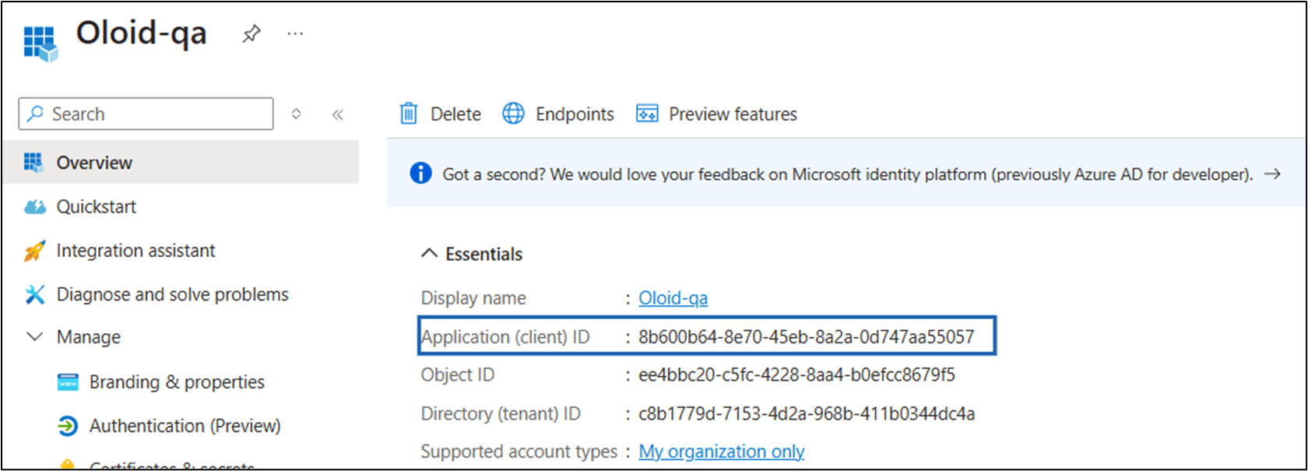The width and height of the screenshot is (1308, 471).
Task: Click the Endpoints globe icon
Action: coord(513,114)
